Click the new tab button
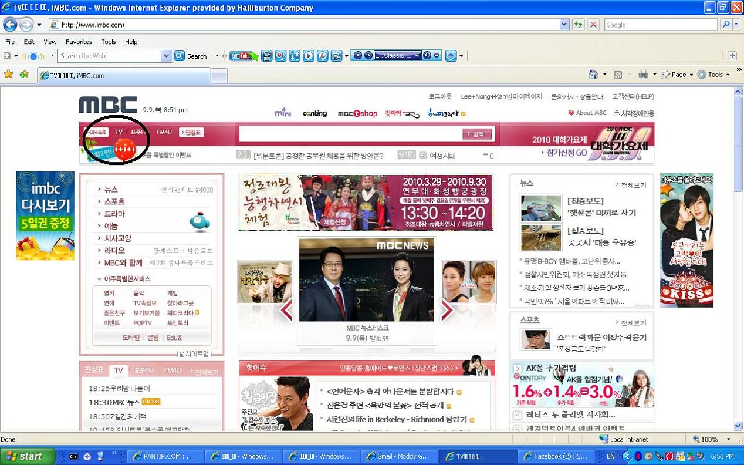This screenshot has width=744, height=465. pyautogui.click(x=219, y=76)
